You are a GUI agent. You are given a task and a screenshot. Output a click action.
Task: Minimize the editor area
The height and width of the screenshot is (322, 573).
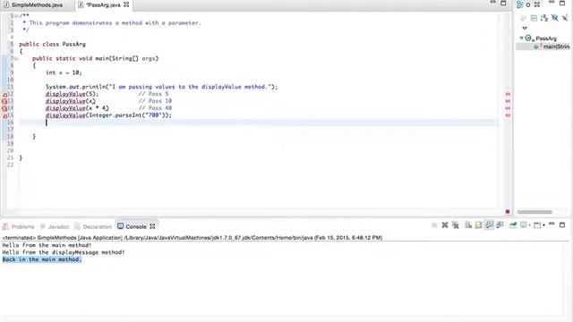(x=493, y=2)
